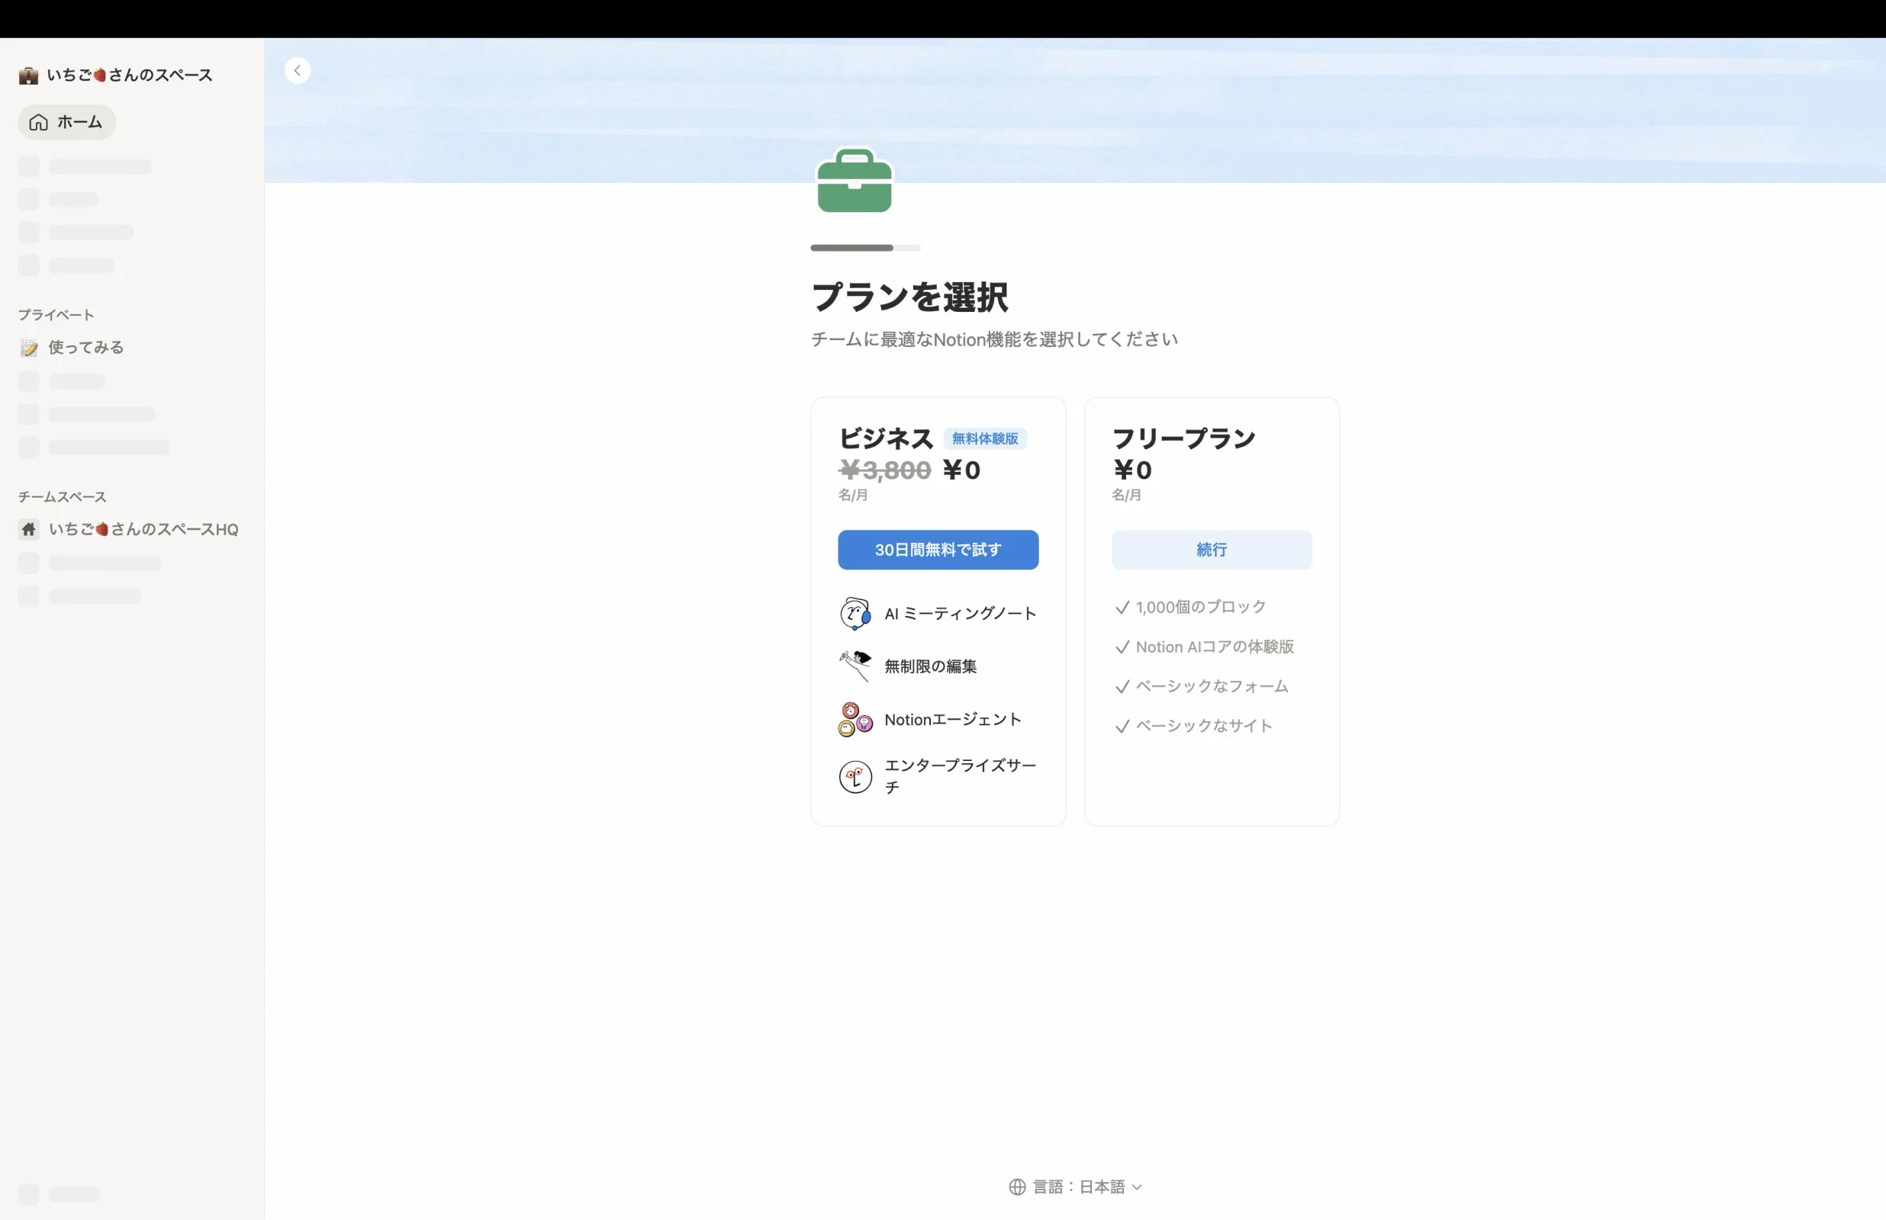1886x1220 pixels.
Task: Click the brown briefcase icon beside the workspace name
Action: (28, 75)
